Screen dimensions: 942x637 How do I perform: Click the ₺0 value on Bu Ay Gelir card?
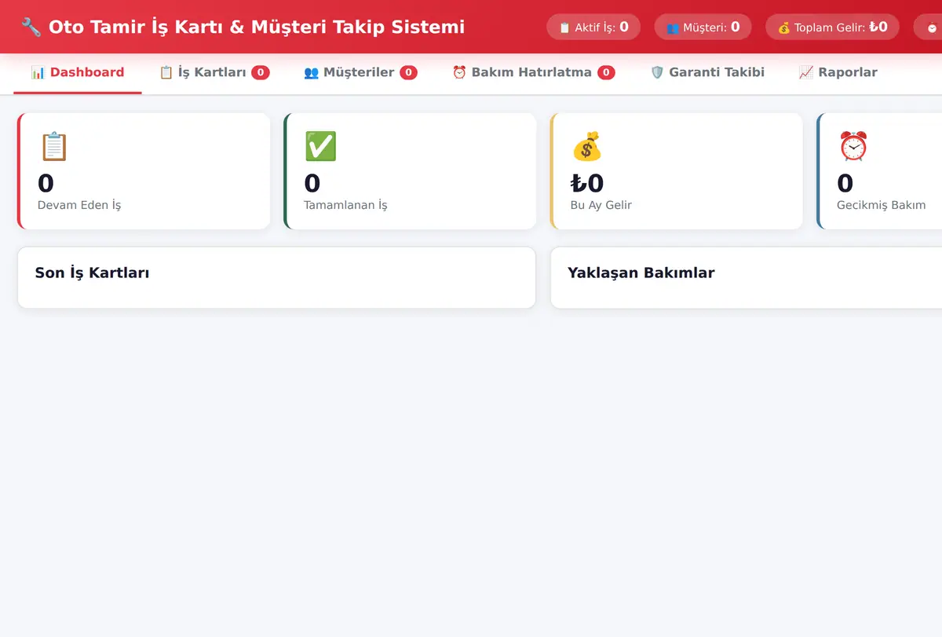pos(587,183)
